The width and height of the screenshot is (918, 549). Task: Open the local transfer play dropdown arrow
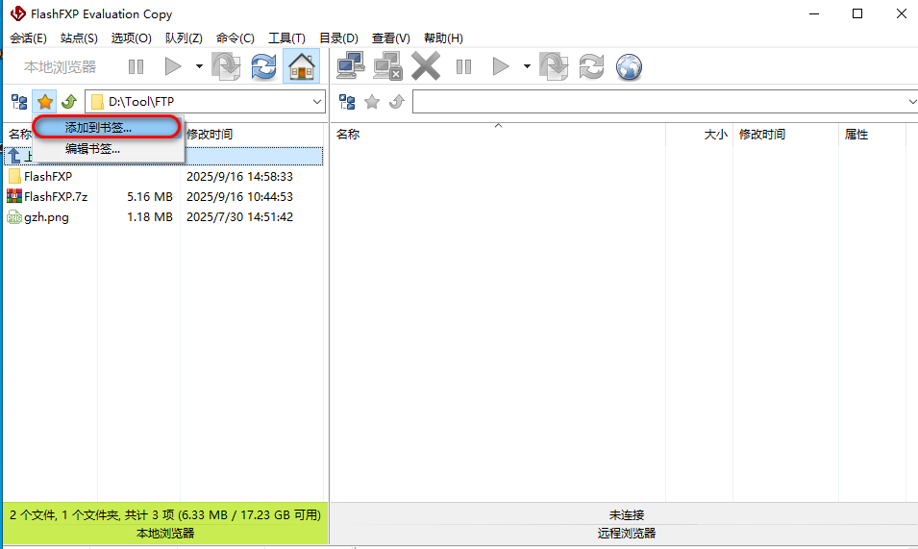pyautogui.click(x=199, y=66)
